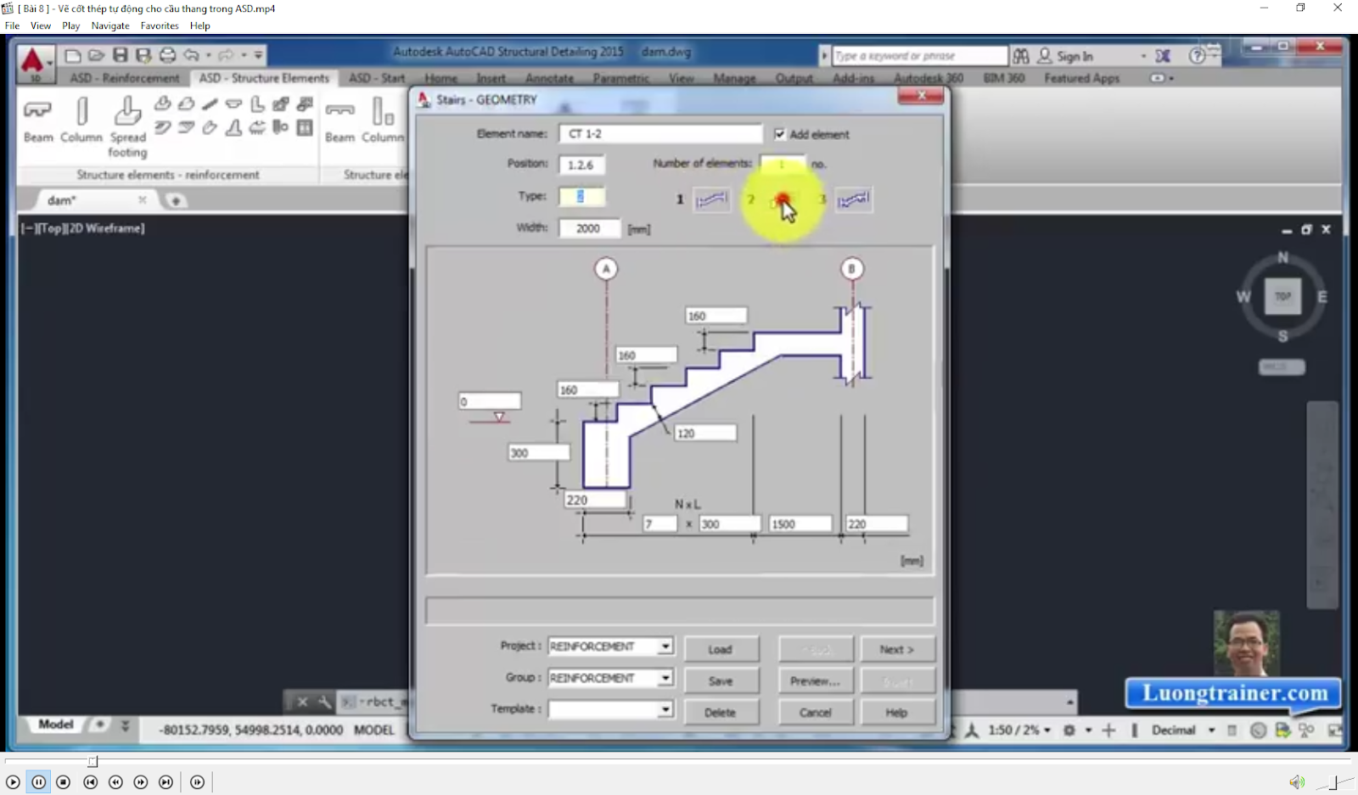Click the video seek slider handle
Image resolution: width=1358 pixels, height=795 pixels.
tap(93, 761)
